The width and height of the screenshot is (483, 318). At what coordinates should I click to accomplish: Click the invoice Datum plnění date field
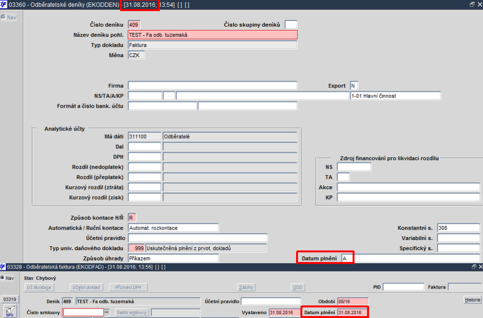[353, 313]
